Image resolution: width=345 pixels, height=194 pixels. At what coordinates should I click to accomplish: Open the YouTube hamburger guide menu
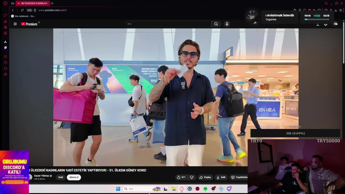click(x=15, y=24)
